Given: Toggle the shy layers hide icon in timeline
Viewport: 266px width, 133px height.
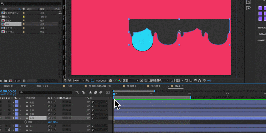Looking at the screenshot, I should 91,92.
